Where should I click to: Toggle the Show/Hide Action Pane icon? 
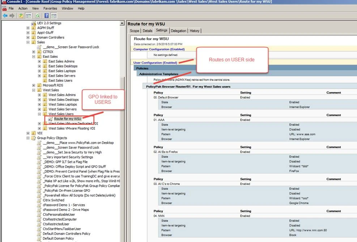(53, 16)
